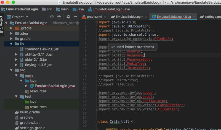
Task: Open Project panel settings gear
Action: pyautogui.click(x=68, y=17)
